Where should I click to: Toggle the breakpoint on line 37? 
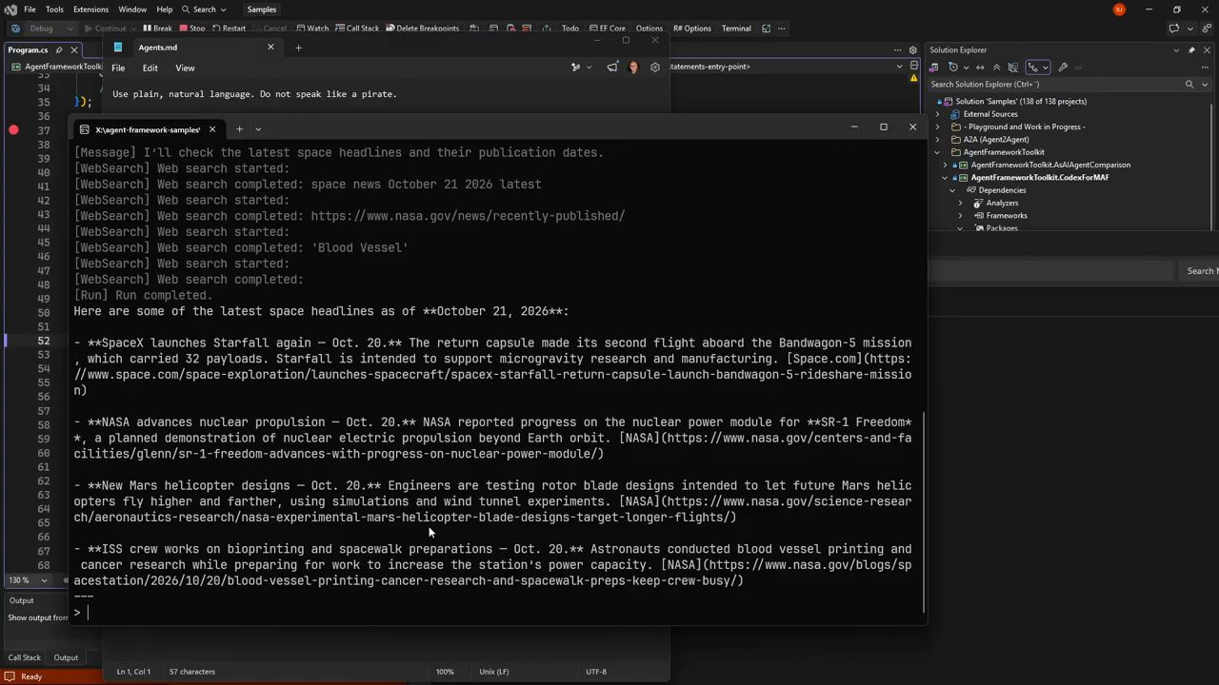[13, 129]
